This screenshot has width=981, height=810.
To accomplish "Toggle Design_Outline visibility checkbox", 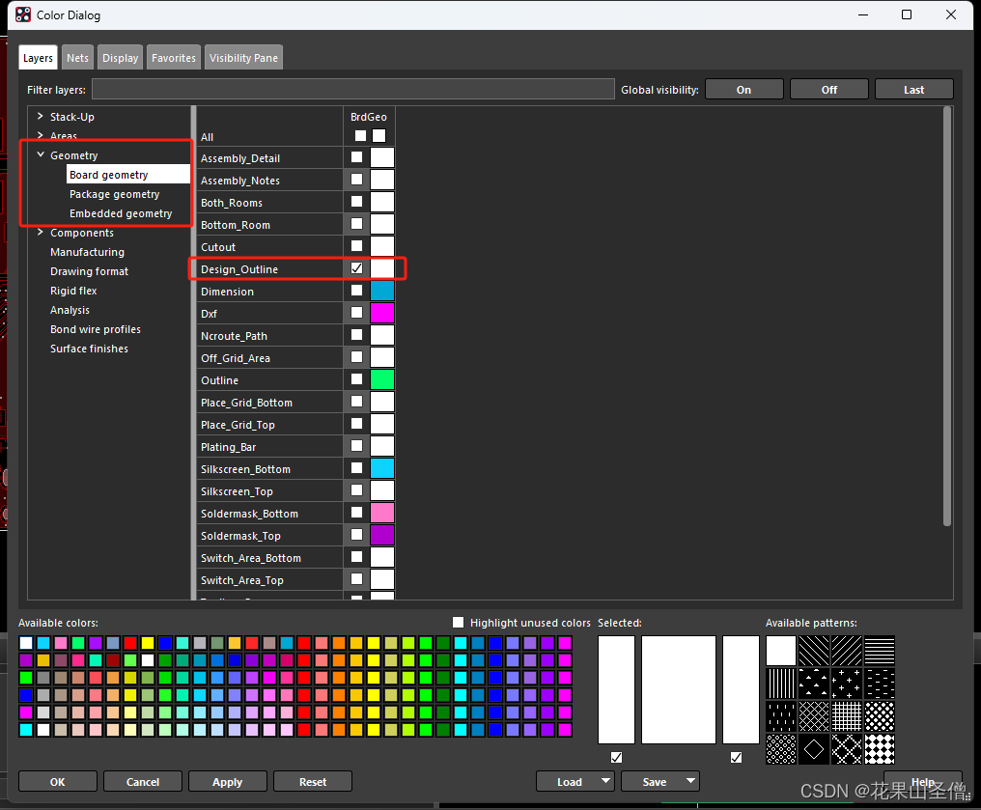I will pyautogui.click(x=356, y=268).
